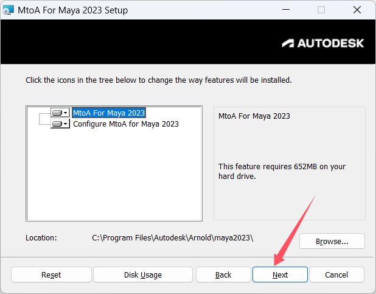The width and height of the screenshot is (376, 294).
Task: Open the Configure MtoA feature drive icon dropdown
Action: click(60, 124)
